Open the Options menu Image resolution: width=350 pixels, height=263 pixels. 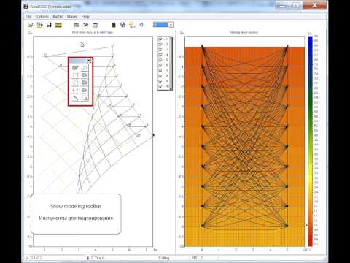42,16
